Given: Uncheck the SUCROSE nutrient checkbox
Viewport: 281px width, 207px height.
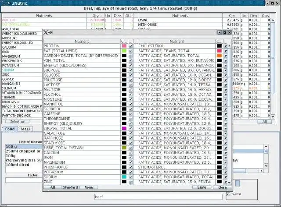Looking at the screenshot, I should (131, 70).
